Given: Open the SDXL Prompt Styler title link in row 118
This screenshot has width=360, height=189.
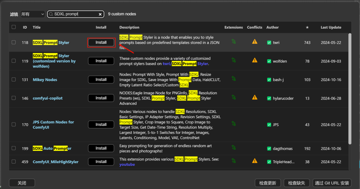Looking at the screenshot, I should coord(51,43).
